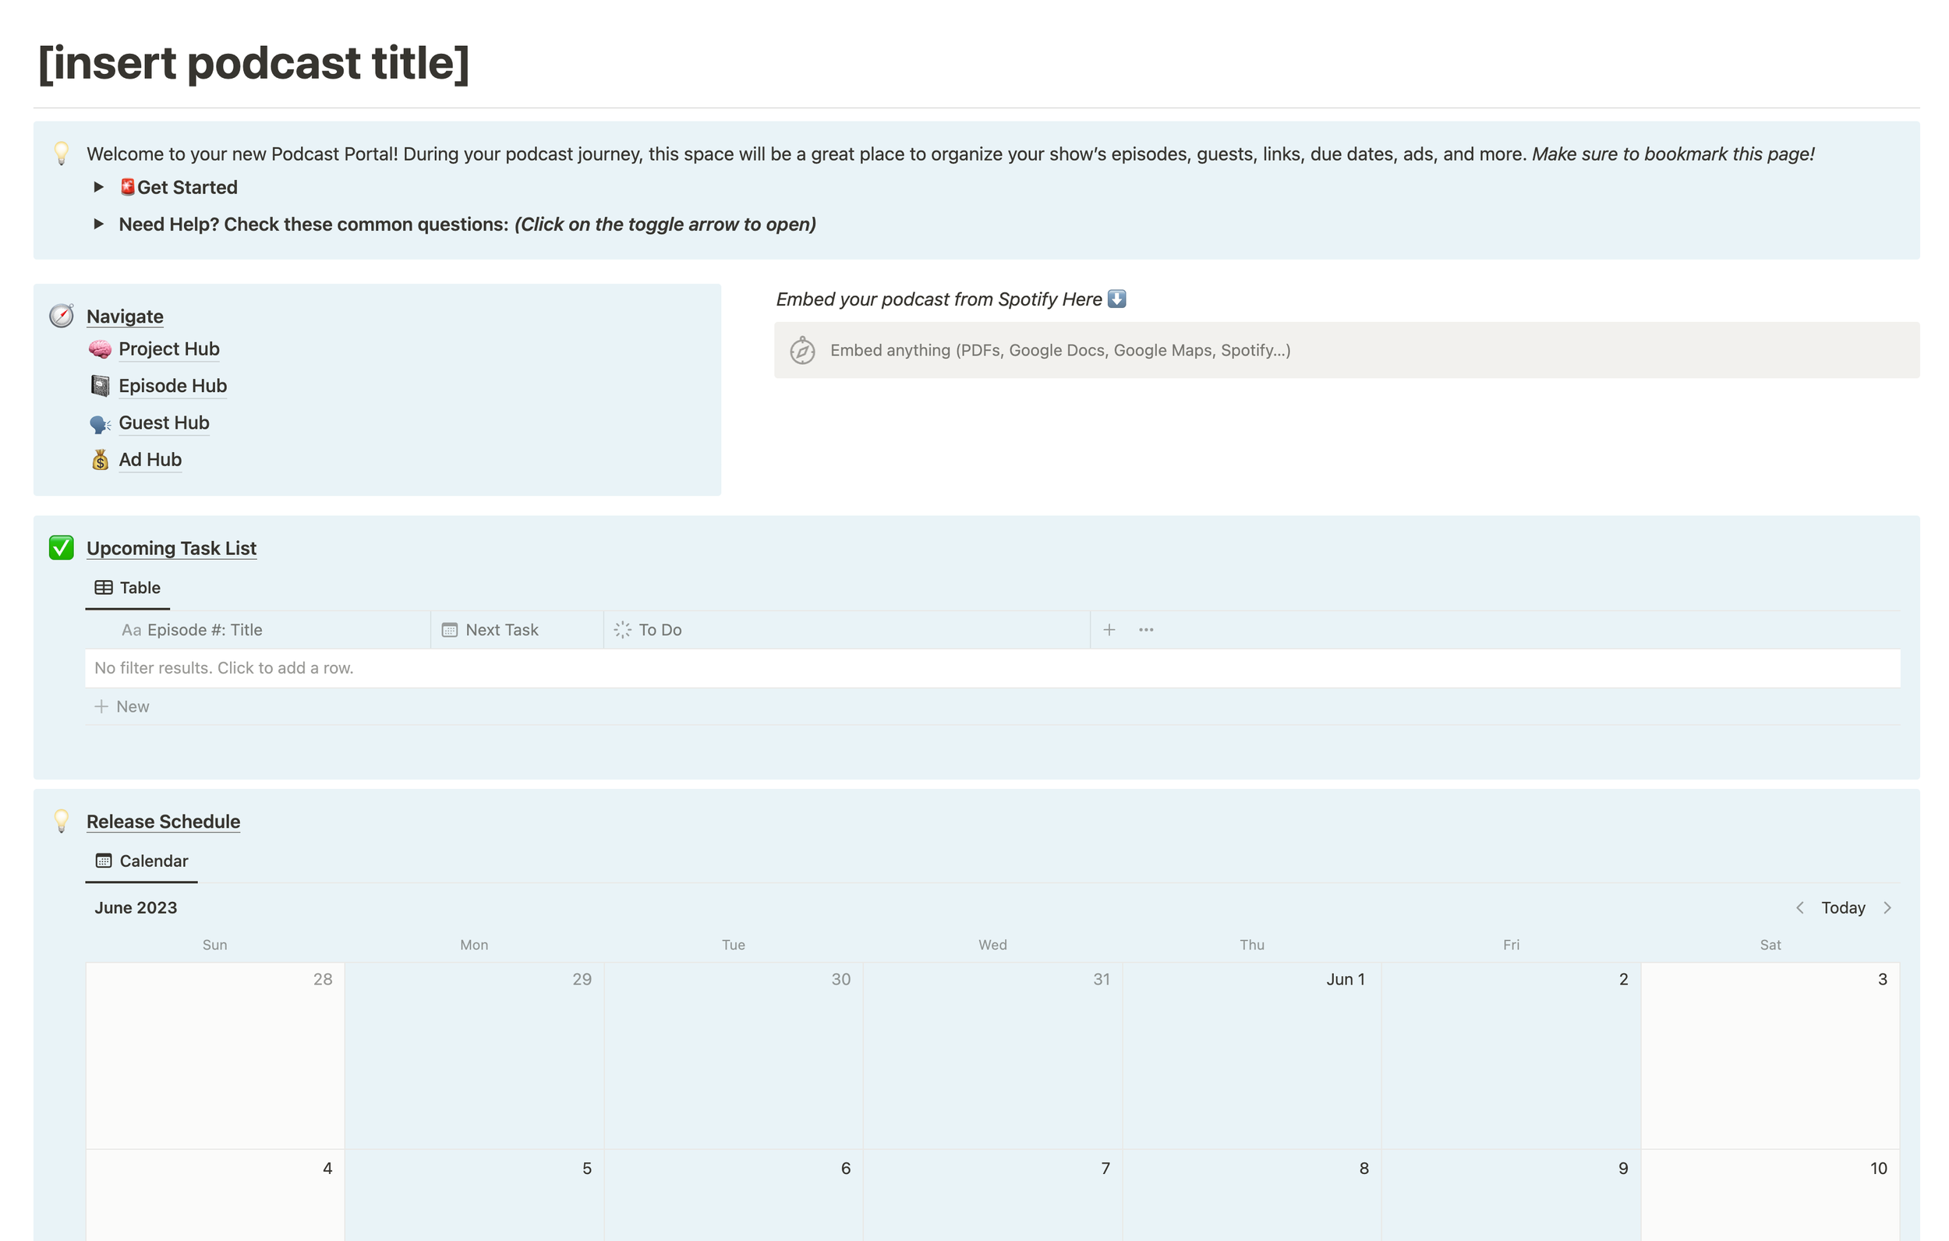Viewport: 1949px width, 1241px height.
Task: Expand the Need Help common questions toggle
Action: 99,225
